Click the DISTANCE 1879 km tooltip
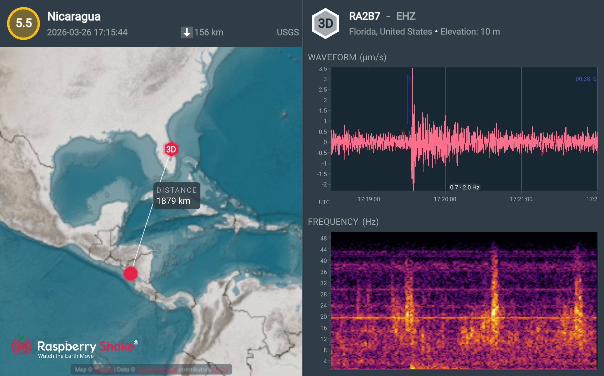This screenshot has width=604, height=376. pos(177,196)
